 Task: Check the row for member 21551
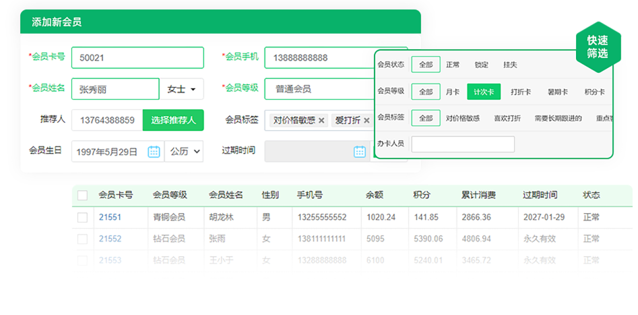point(83,217)
